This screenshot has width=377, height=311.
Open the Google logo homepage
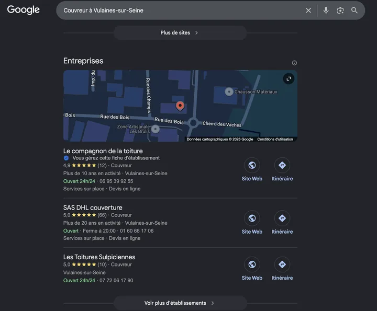[24, 10]
